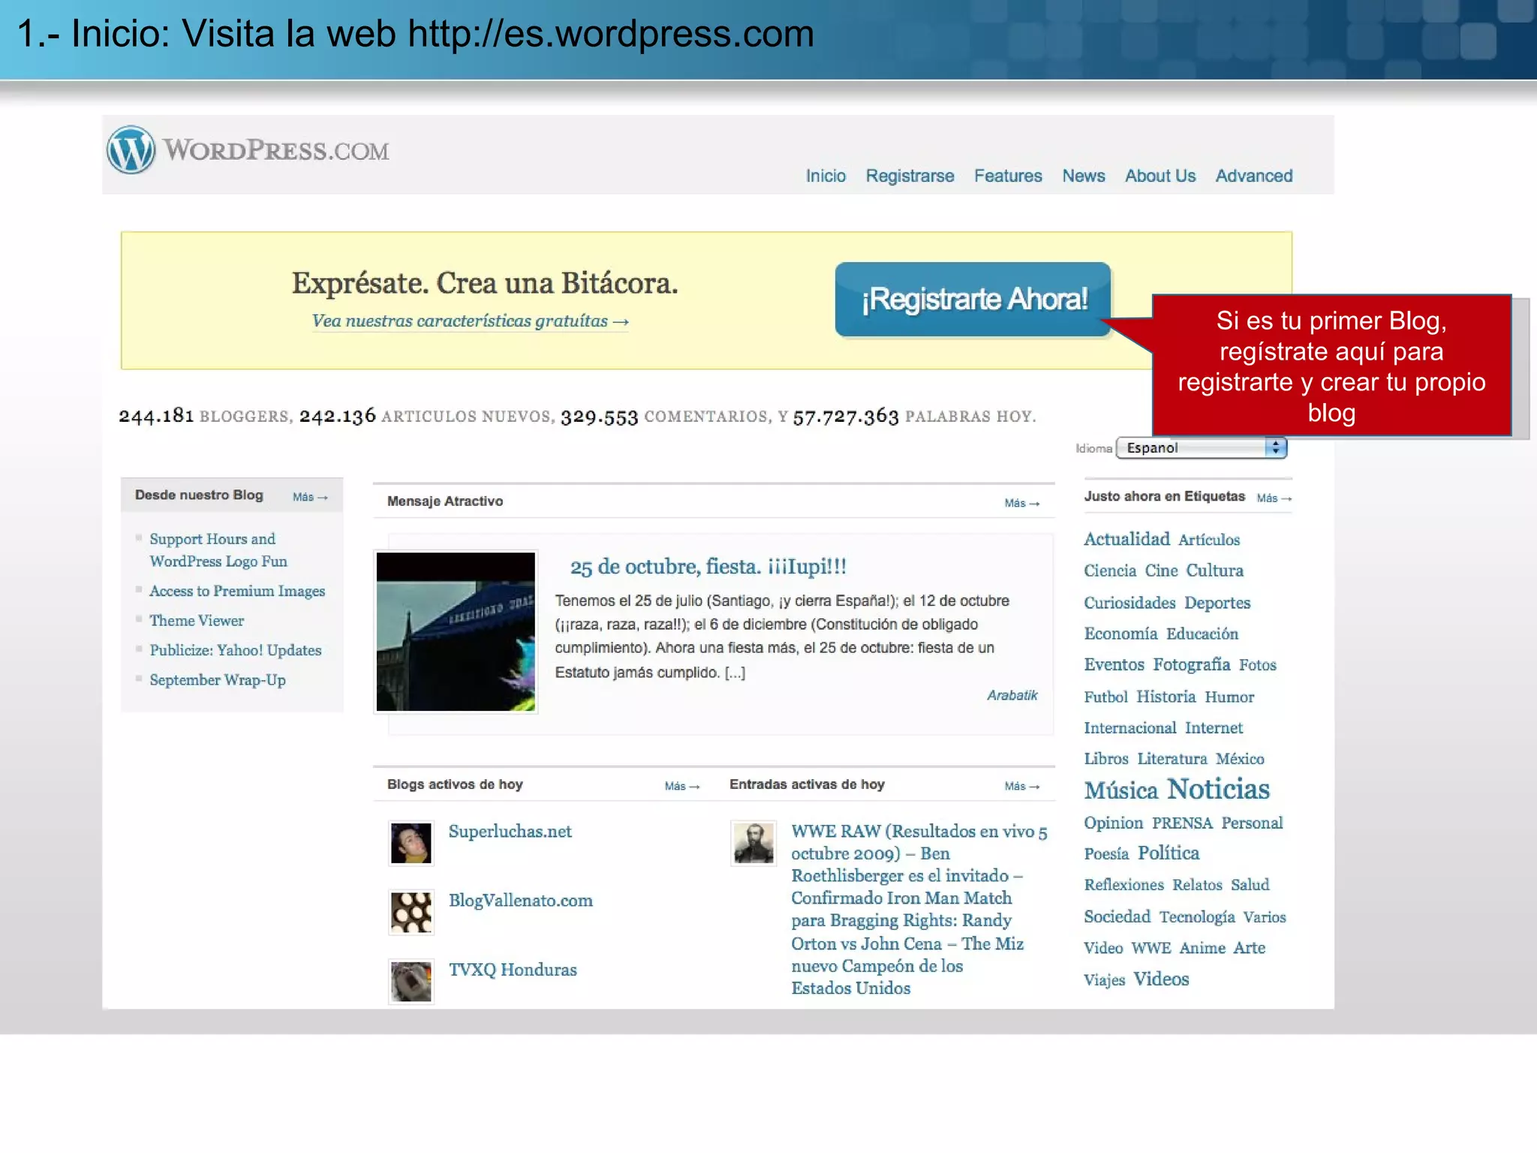Click the WWE RAW entry avatar portrait

(753, 843)
